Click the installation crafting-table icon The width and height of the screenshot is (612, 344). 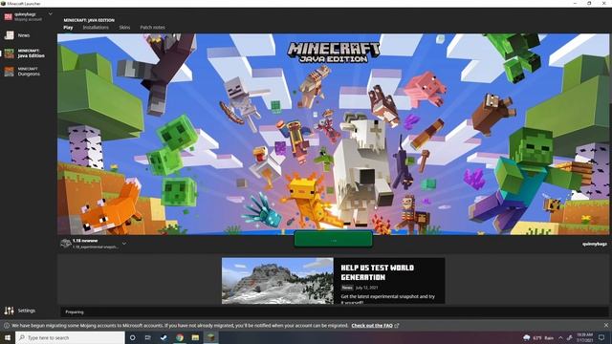[x=66, y=244]
